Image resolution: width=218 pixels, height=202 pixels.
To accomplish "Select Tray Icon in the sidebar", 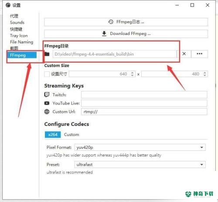I will click(x=19, y=36).
